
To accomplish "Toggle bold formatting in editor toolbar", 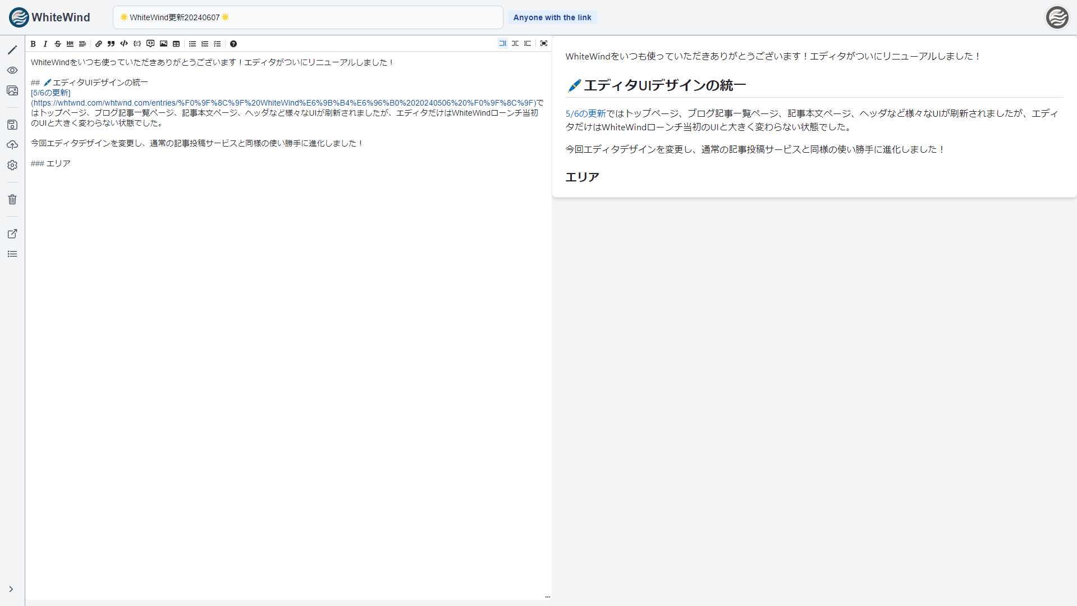I will (x=33, y=44).
